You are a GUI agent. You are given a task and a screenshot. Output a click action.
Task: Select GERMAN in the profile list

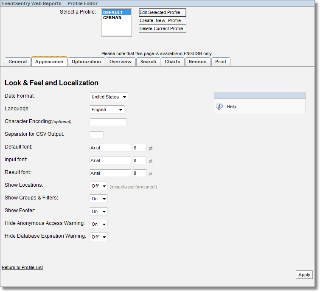click(x=116, y=18)
